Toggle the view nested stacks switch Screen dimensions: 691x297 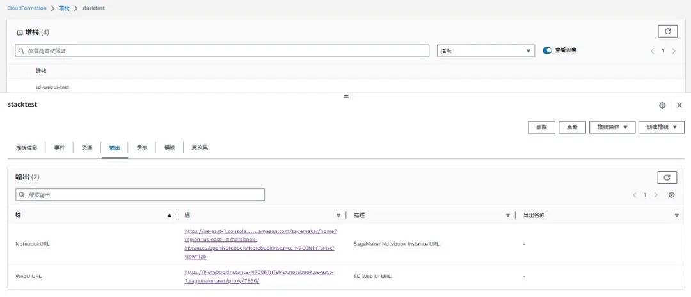[x=547, y=50]
